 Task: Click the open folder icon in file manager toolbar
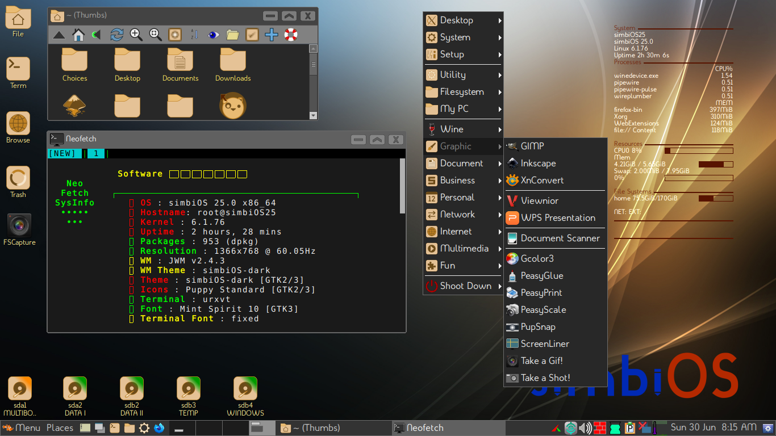(233, 35)
